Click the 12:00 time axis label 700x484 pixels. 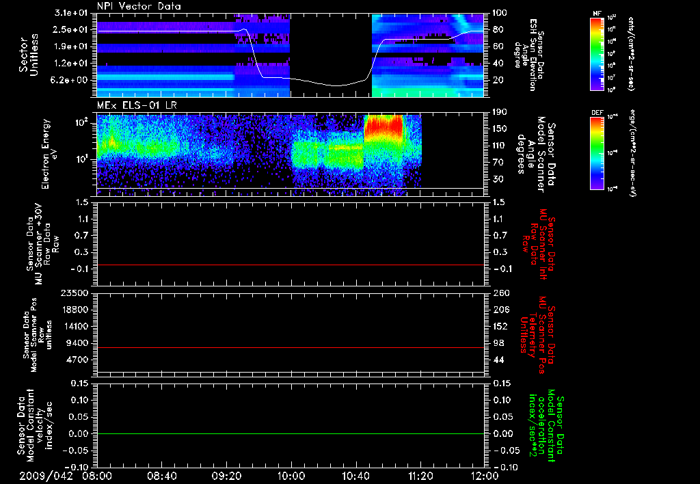click(485, 476)
